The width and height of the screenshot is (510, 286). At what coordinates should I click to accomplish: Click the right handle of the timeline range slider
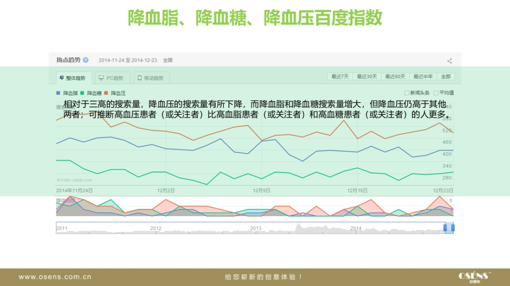(453, 228)
